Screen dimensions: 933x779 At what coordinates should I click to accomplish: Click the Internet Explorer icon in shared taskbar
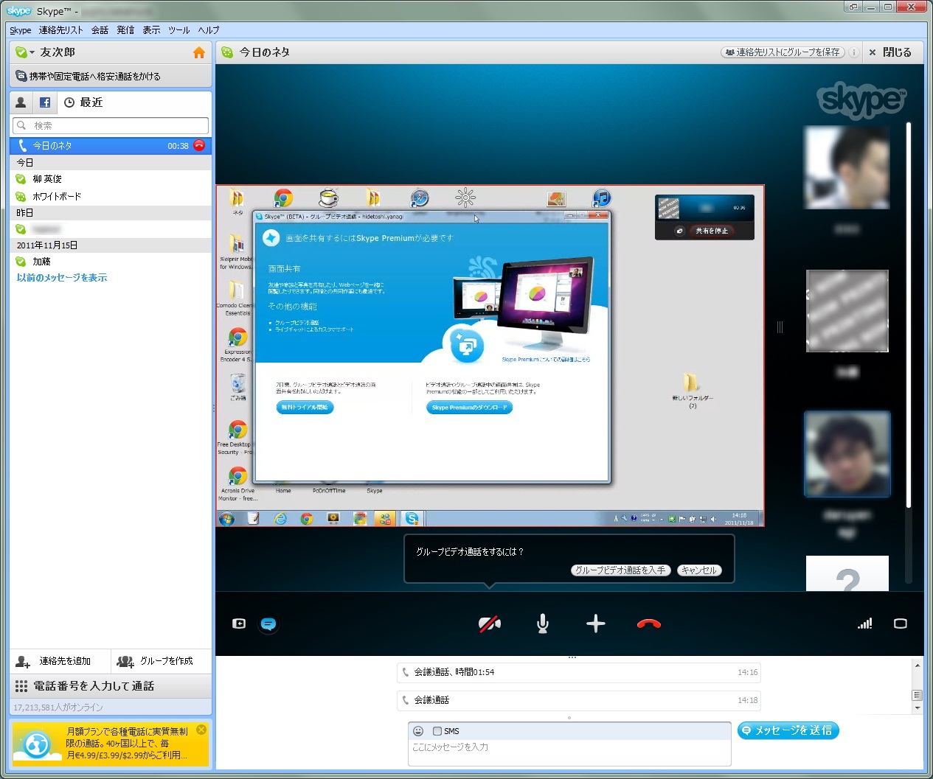[x=281, y=519]
